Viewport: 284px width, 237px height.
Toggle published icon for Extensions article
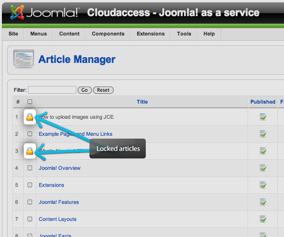click(263, 185)
